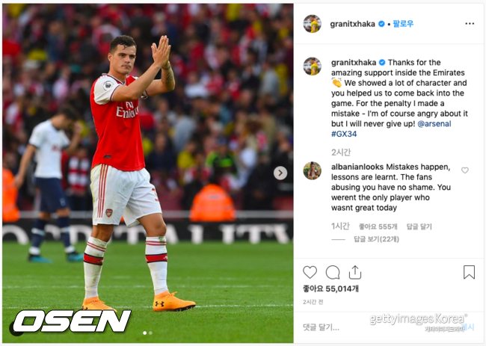
Task: Save the post with the bookmark icon
Action: [469, 272]
